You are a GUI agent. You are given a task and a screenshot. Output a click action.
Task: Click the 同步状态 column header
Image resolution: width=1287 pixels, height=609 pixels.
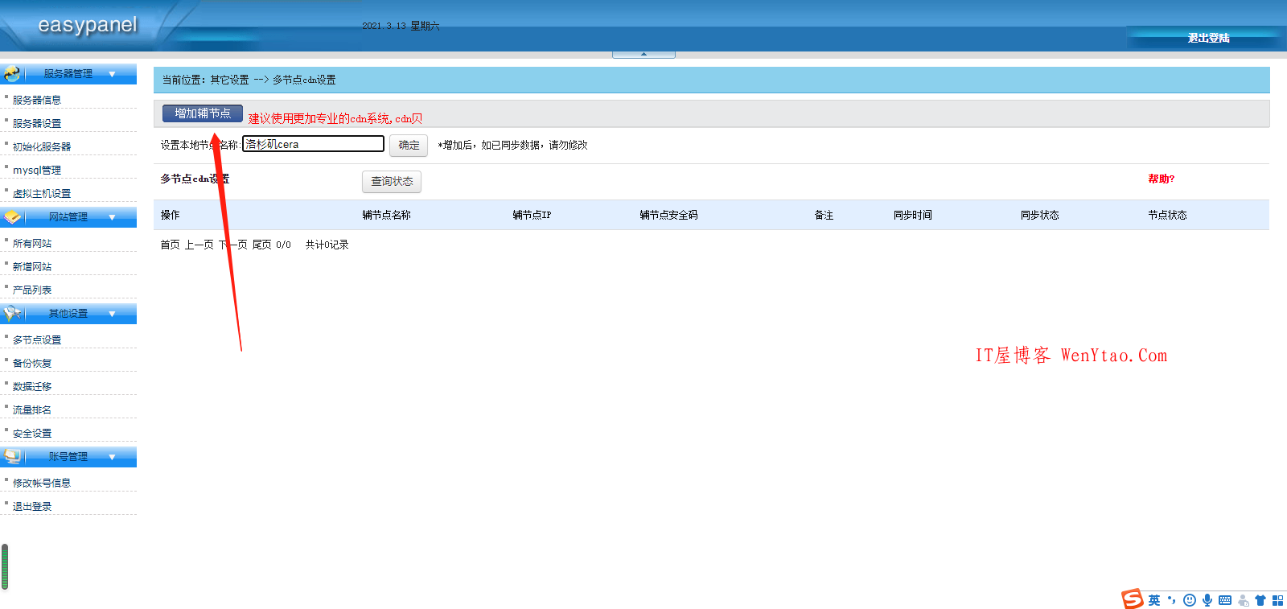point(1040,216)
